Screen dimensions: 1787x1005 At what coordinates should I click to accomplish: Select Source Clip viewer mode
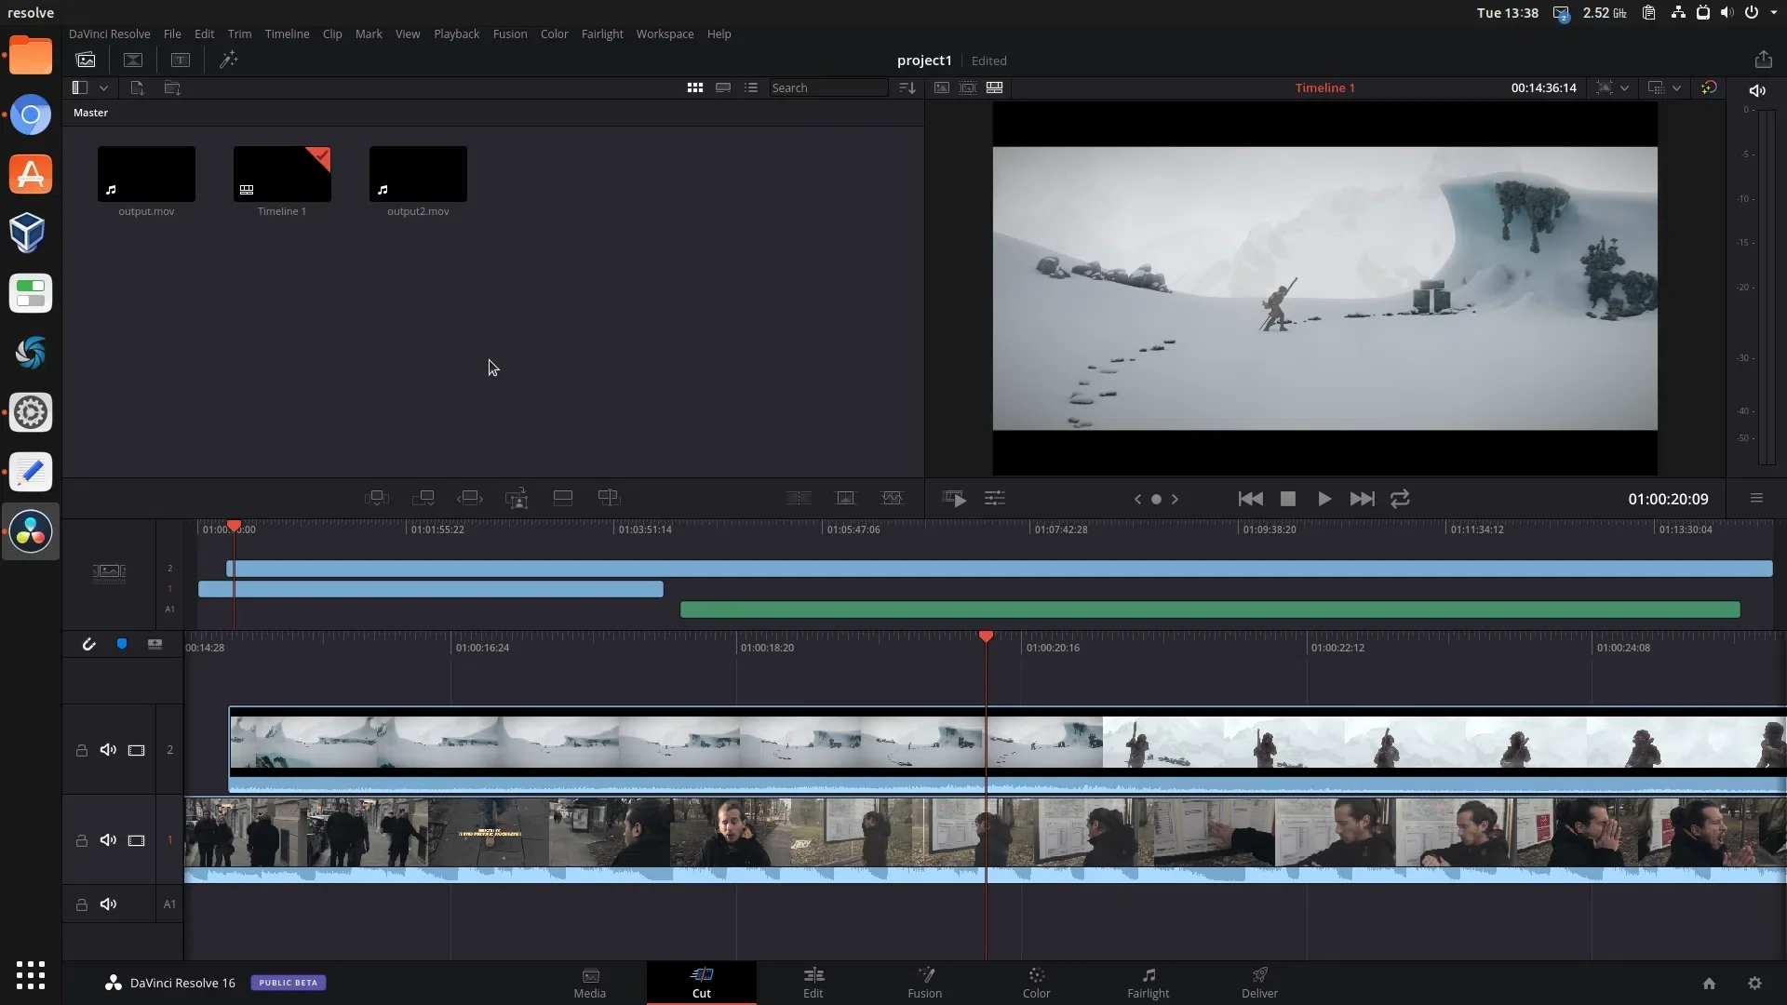(942, 87)
